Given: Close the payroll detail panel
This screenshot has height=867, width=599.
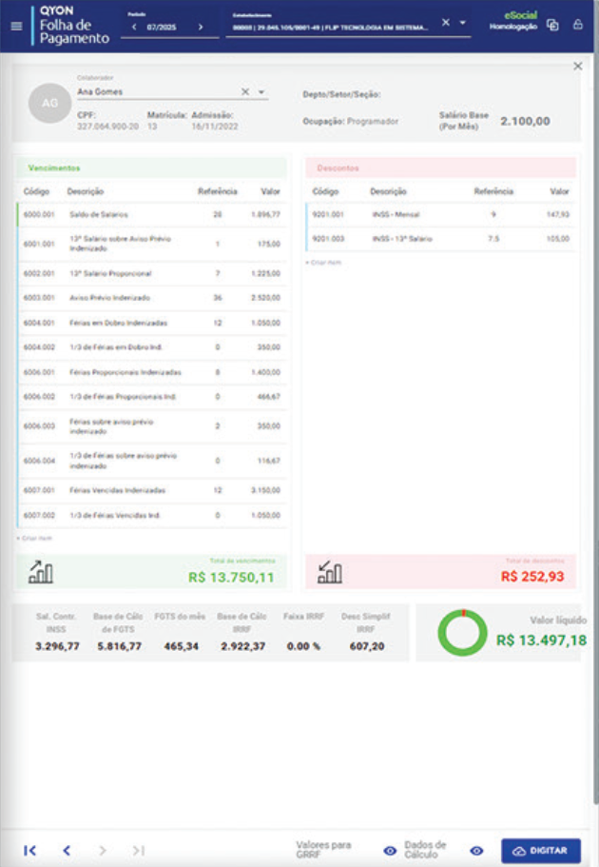Looking at the screenshot, I should [577, 67].
